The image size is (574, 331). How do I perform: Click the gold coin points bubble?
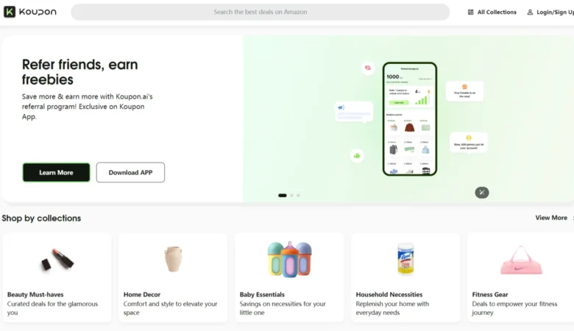pyautogui.click(x=469, y=142)
